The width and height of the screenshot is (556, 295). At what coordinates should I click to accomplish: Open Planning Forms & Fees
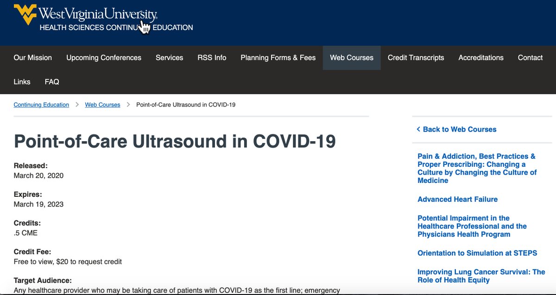pyautogui.click(x=278, y=58)
